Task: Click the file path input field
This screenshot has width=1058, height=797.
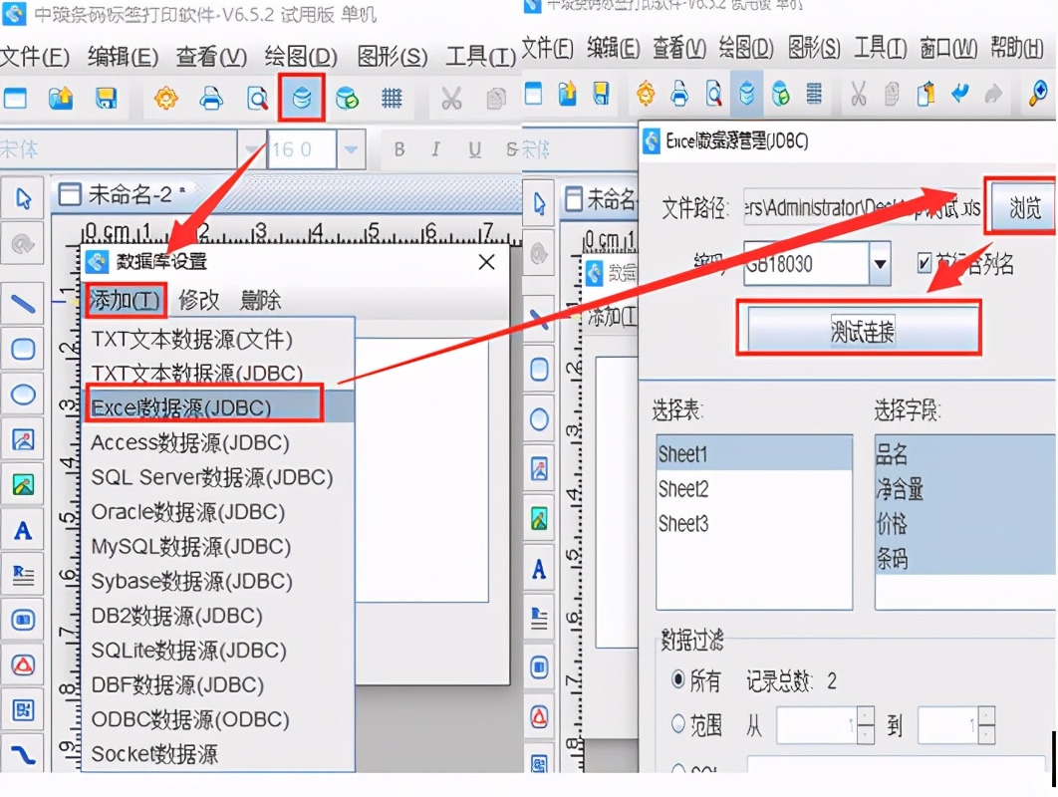Action: (x=863, y=208)
